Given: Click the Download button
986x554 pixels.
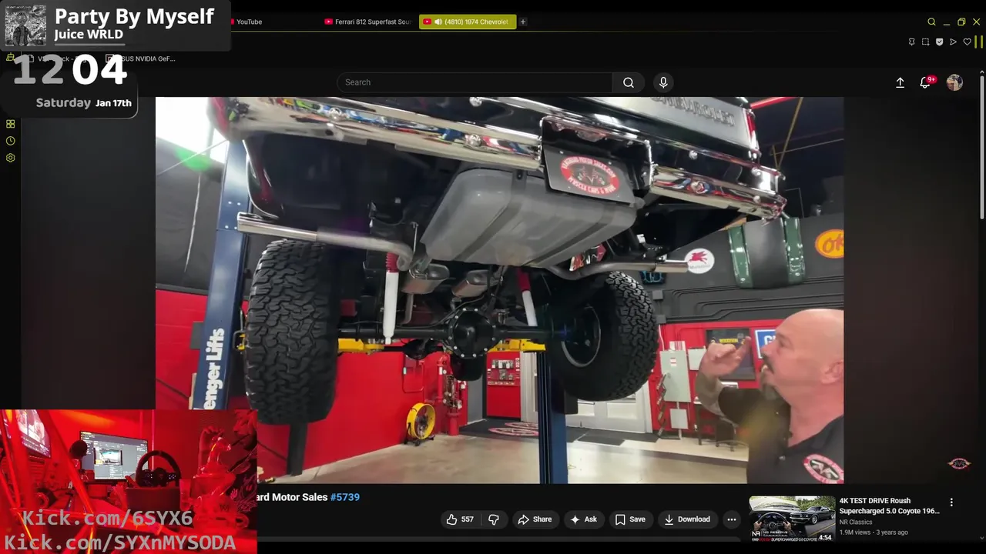Looking at the screenshot, I should coord(687,519).
